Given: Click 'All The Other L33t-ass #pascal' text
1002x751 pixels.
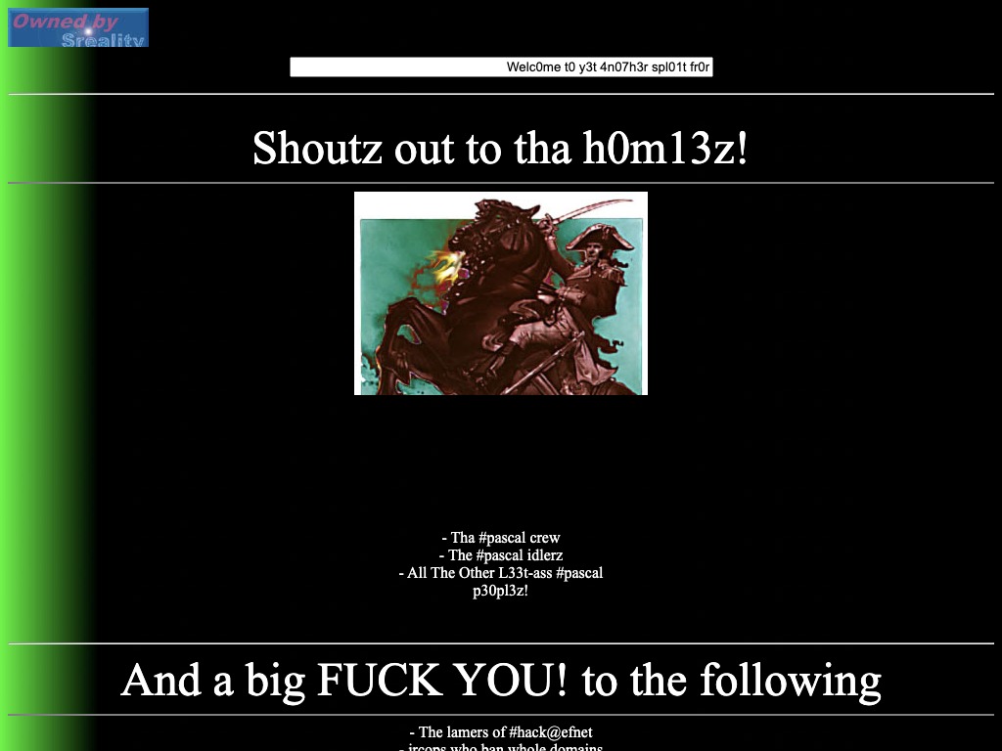Looking at the screenshot, I should (500, 573).
